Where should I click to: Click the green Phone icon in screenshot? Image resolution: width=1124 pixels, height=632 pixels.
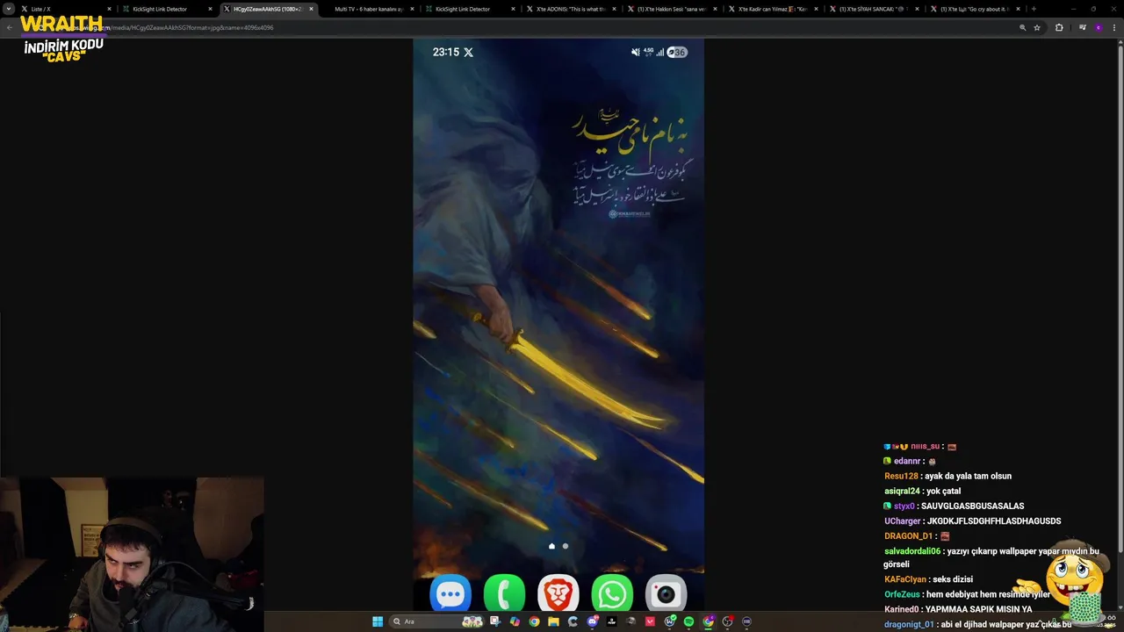(504, 594)
